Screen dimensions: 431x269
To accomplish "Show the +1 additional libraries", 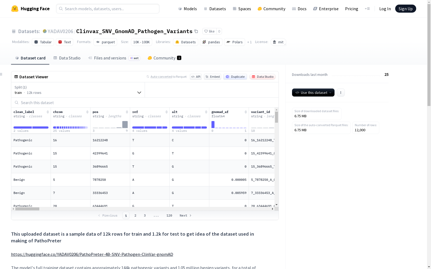I will point(249,42).
